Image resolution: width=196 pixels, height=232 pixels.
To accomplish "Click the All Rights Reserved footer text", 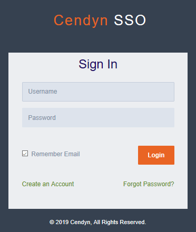I will click(x=120, y=222).
